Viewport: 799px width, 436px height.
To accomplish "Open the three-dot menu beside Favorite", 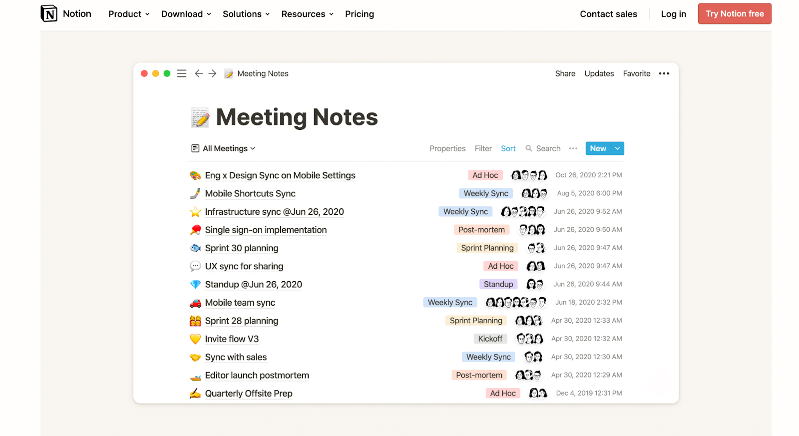I will 664,73.
